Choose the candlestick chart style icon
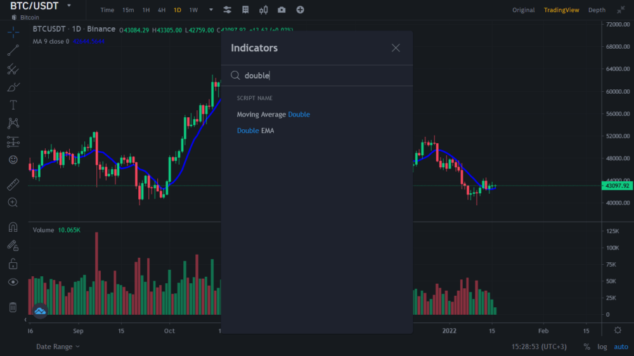The height and width of the screenshot is (356, 634). tap(264, 10)
